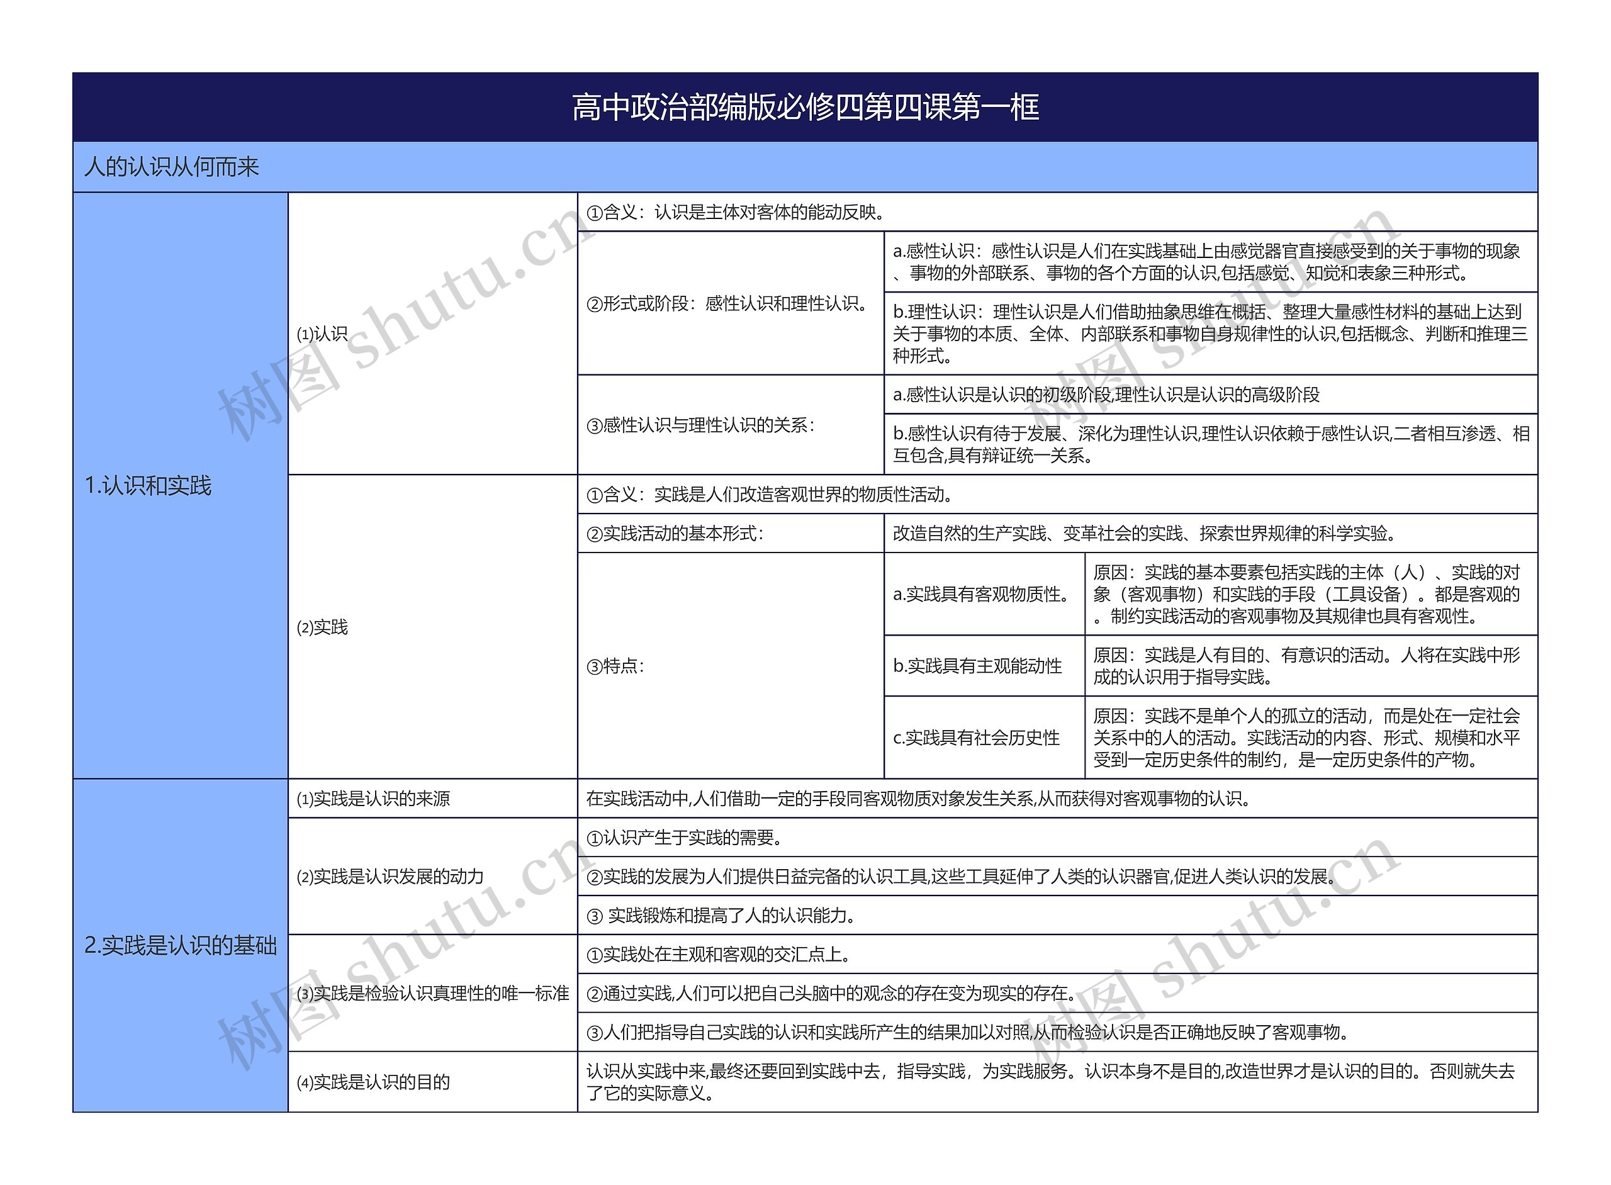Click the title 高中政治部编版必修四第四课第一框
The image size is (1611, 1185).
[x=805, y=107]
